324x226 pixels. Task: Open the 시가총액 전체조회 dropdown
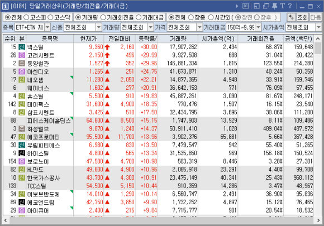click(x=318, y=27)
